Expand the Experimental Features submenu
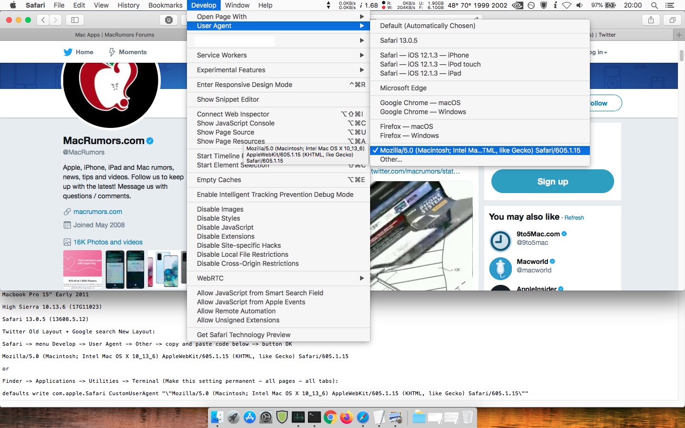 pos(279,70)
